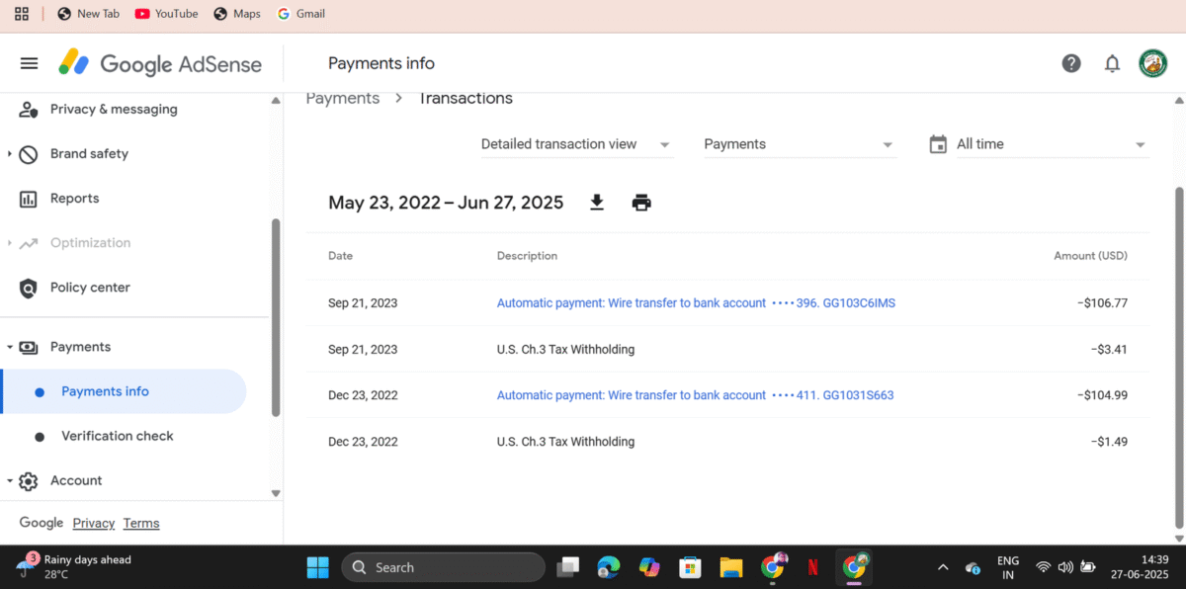Click the main page vertical scrollbar
The height and width of the screenshot is (589, 1186).
click(1178, 356)
